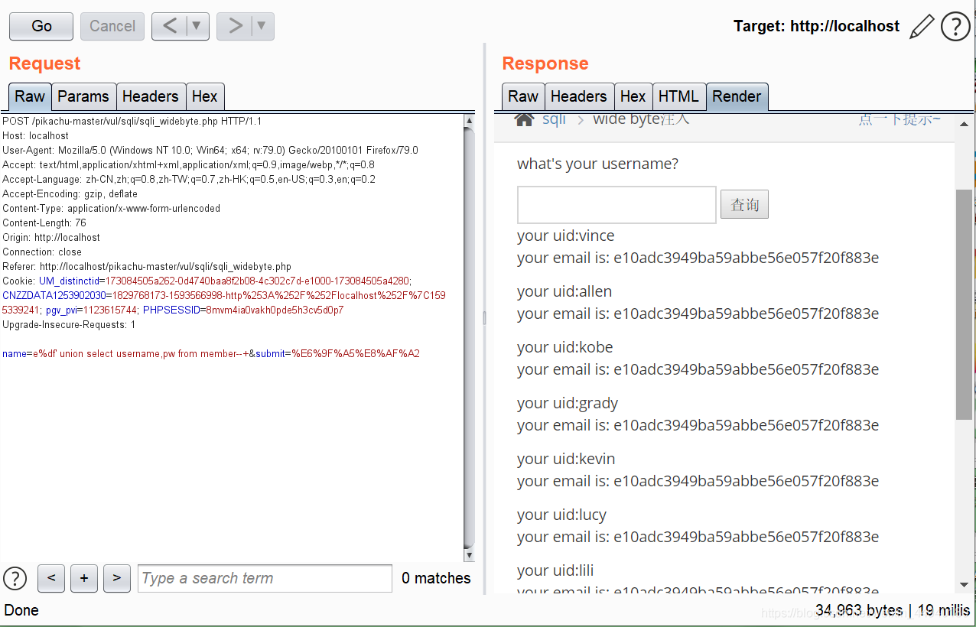Click the '+' search options button

click(84, 578)
